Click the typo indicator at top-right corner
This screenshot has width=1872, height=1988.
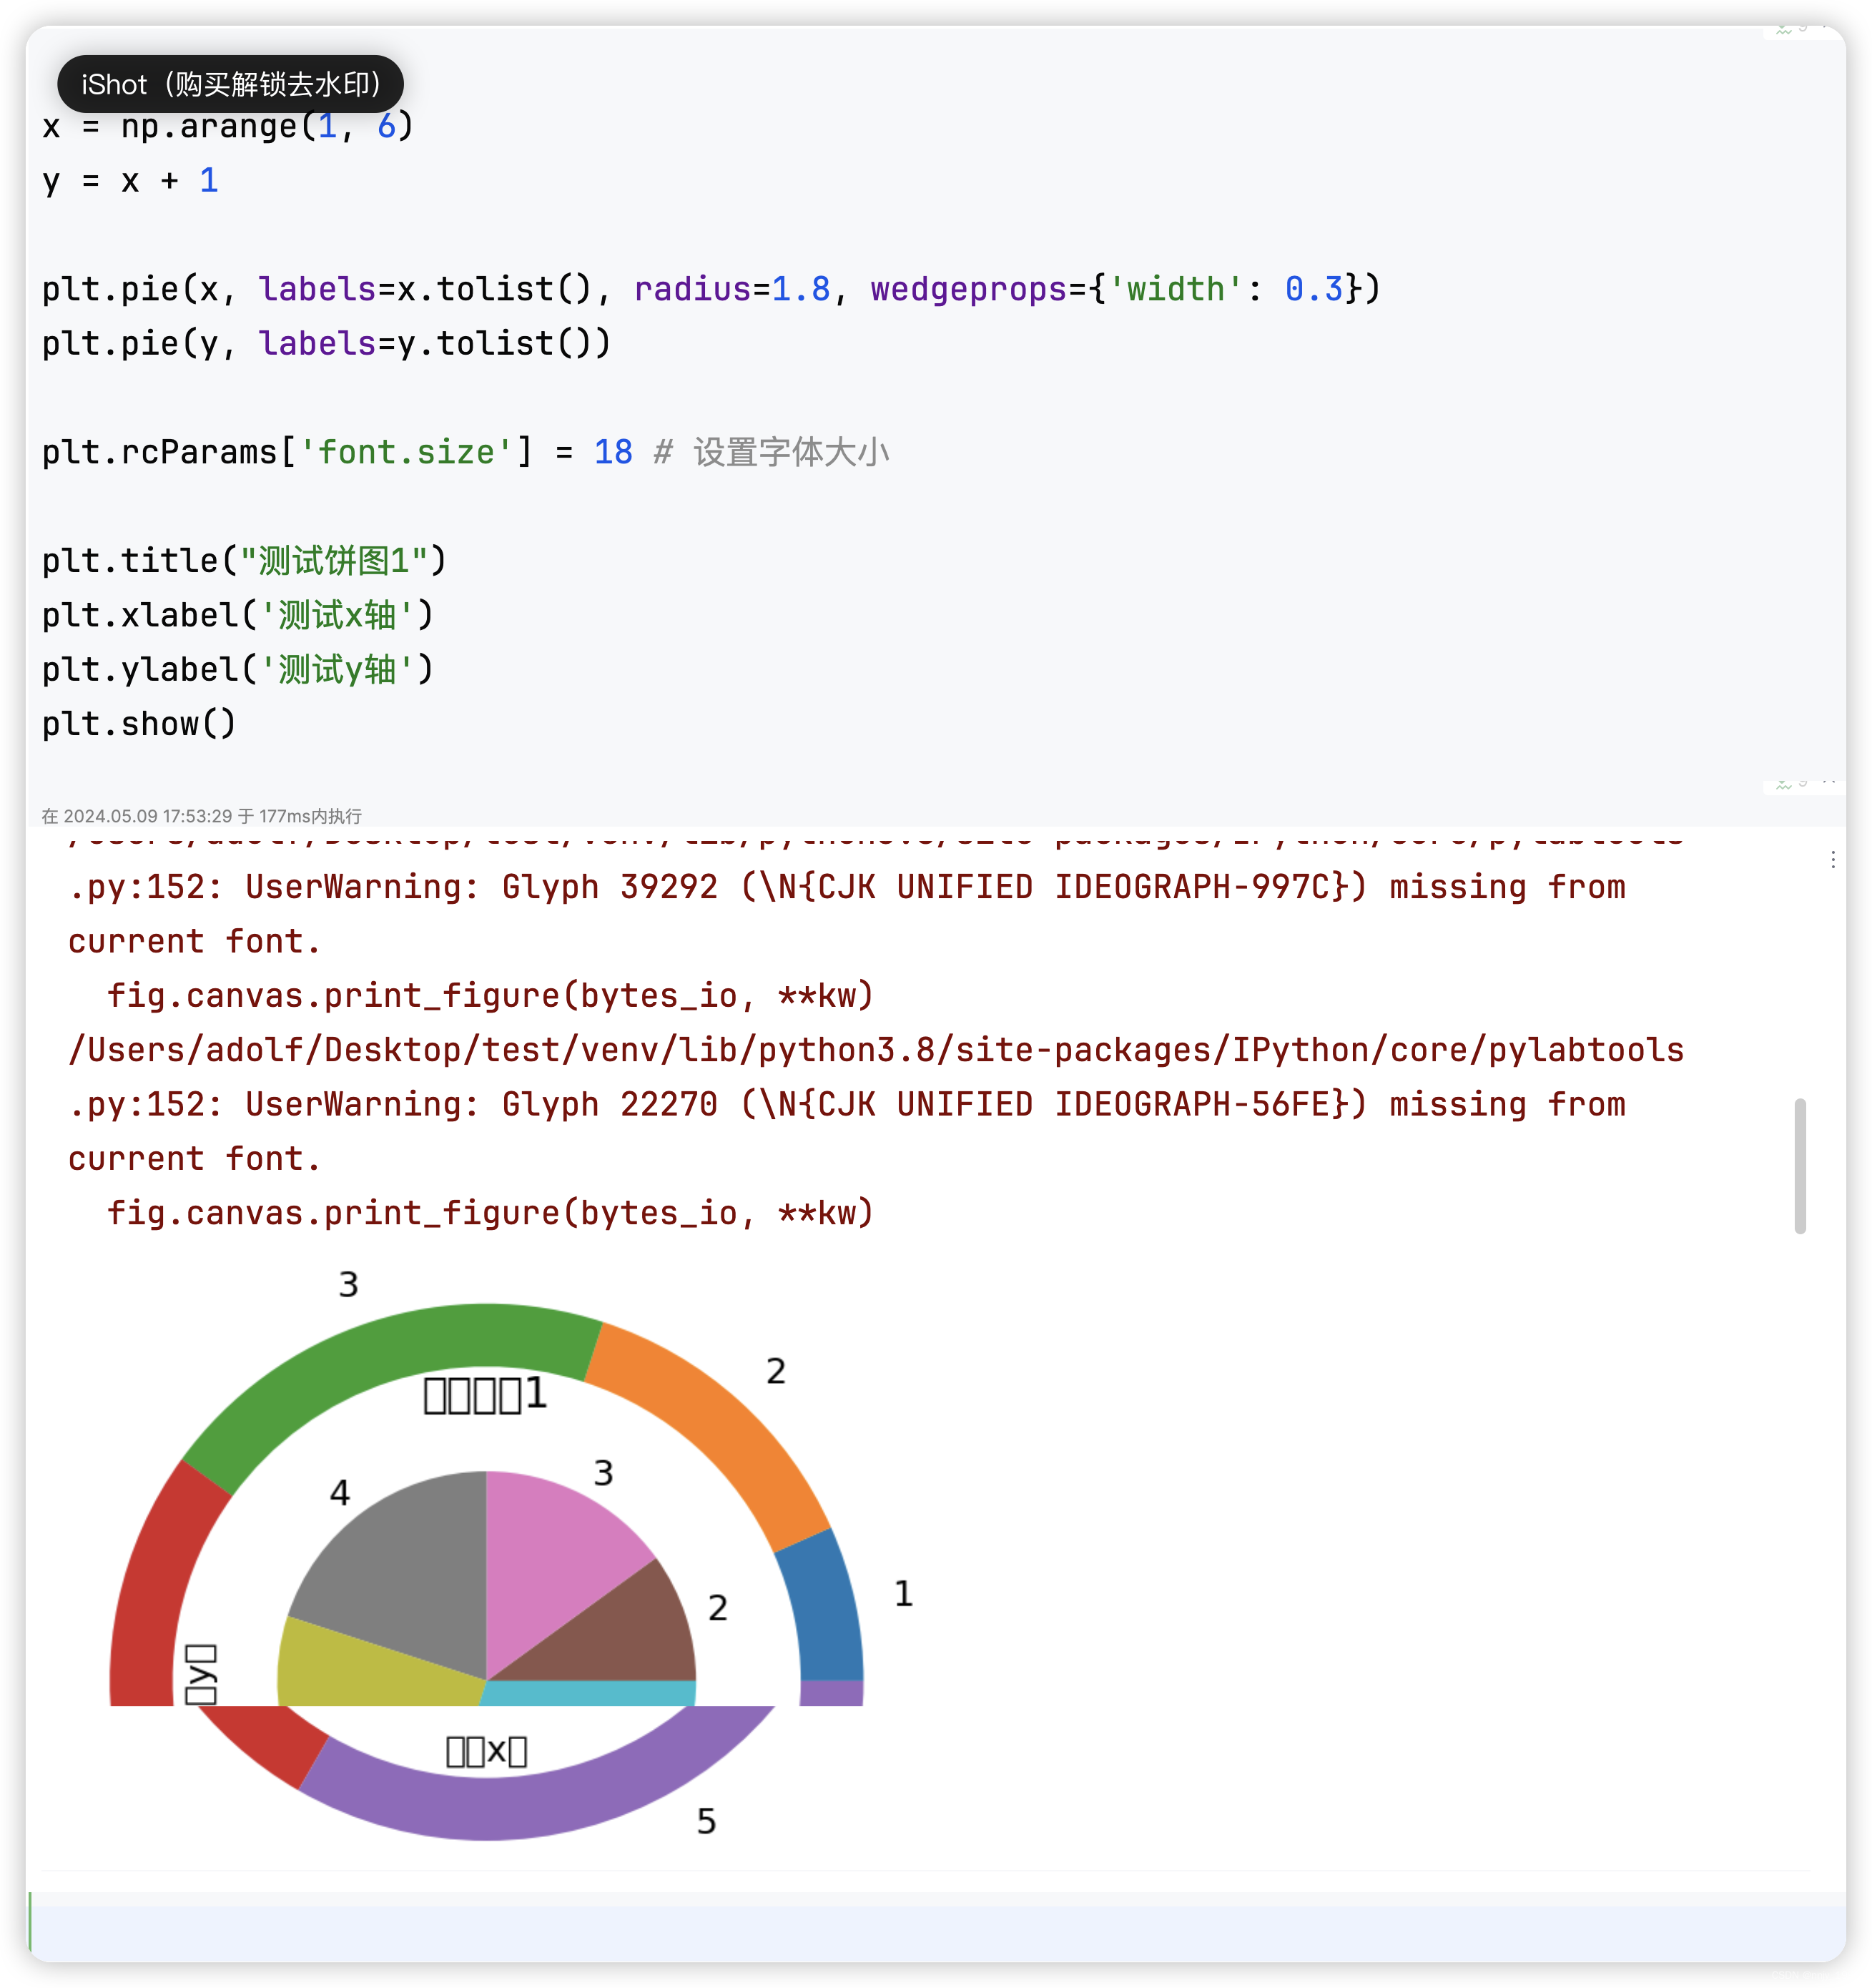point(1784,31)
